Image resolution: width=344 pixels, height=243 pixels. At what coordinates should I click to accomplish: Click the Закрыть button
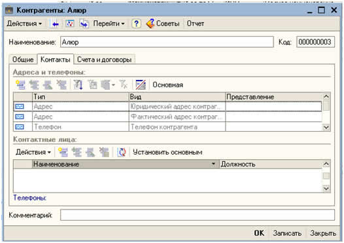(323, 233)
